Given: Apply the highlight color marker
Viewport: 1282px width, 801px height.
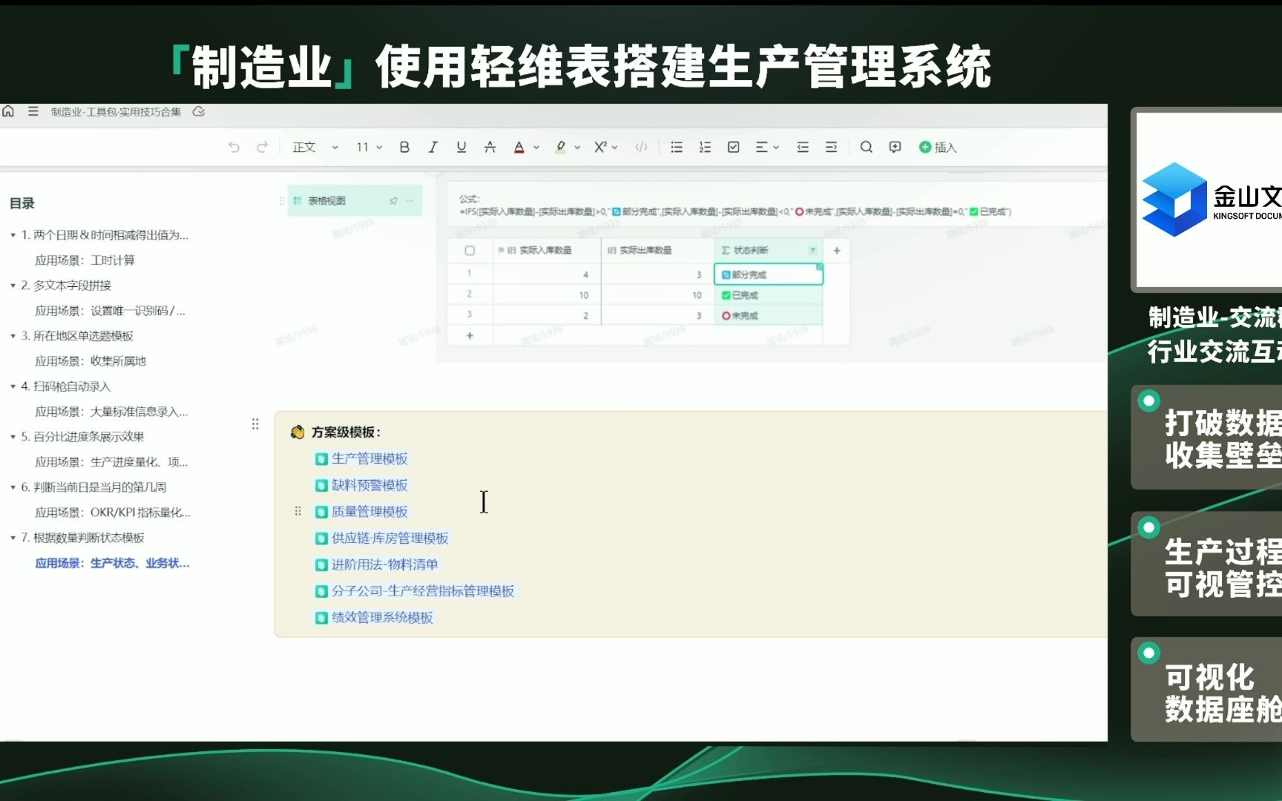Looking at the screenshot, I should [561, 147].
